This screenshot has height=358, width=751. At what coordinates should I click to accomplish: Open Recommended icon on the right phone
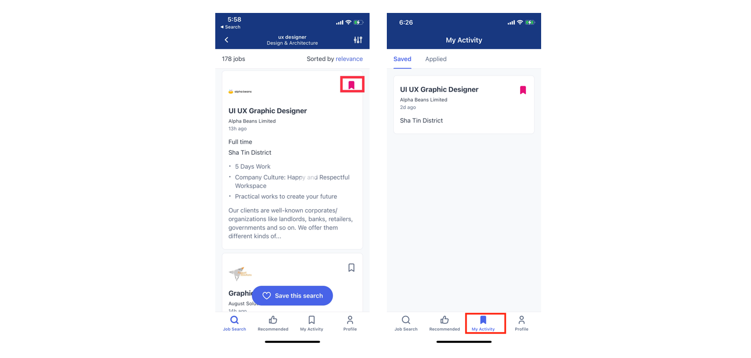click(x=445, y=323)
